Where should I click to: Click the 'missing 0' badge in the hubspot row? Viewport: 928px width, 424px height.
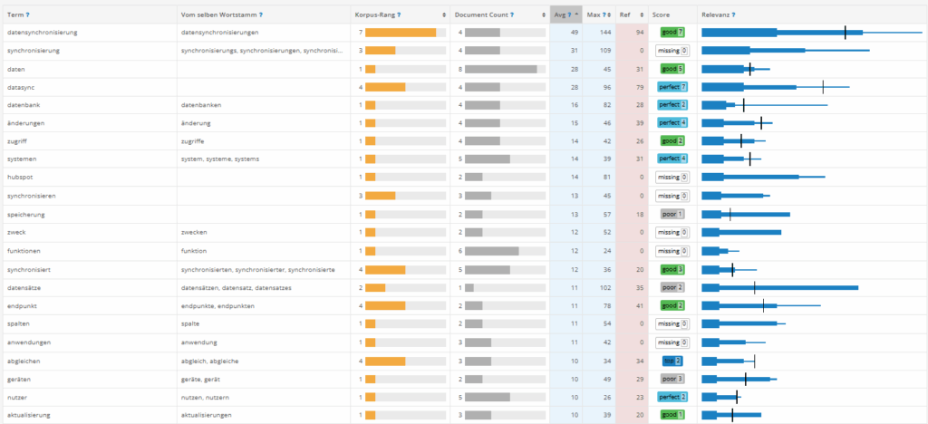[672, 178]
